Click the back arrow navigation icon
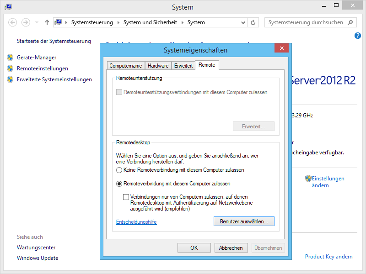 click(13, 22)
